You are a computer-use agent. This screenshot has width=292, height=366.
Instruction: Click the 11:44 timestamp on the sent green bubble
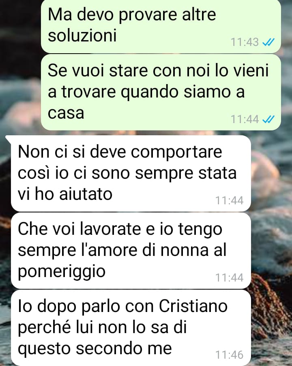(245, 119)
